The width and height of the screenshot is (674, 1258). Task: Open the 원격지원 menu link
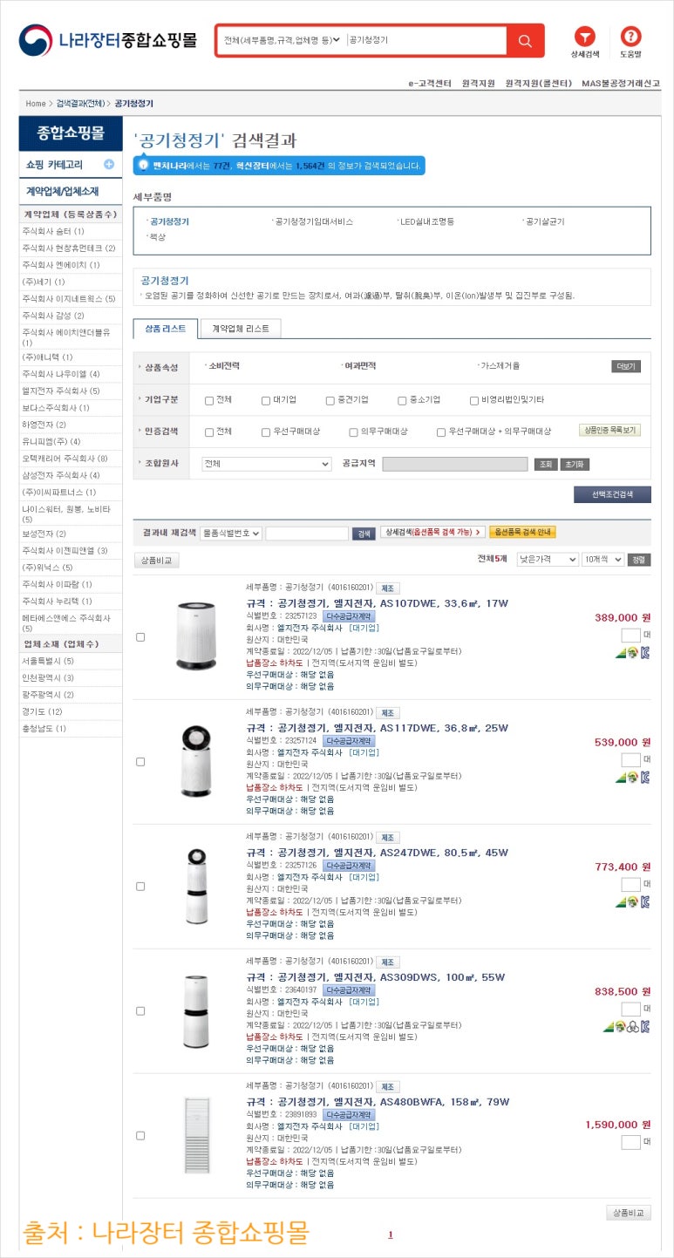click(478, 84)
